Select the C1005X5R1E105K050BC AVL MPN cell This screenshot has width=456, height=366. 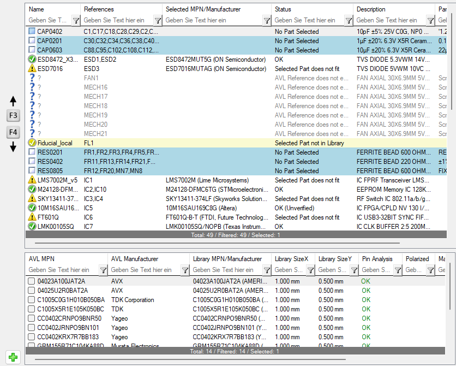click(x=71, y=309)
